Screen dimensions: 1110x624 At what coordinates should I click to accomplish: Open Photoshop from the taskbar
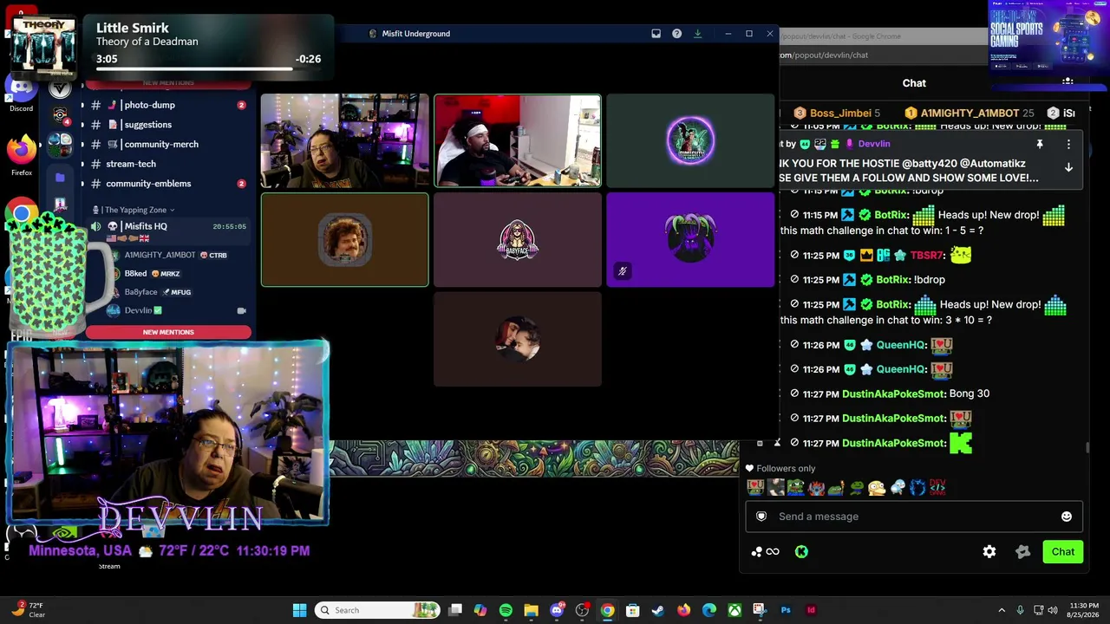pos(786,610)
